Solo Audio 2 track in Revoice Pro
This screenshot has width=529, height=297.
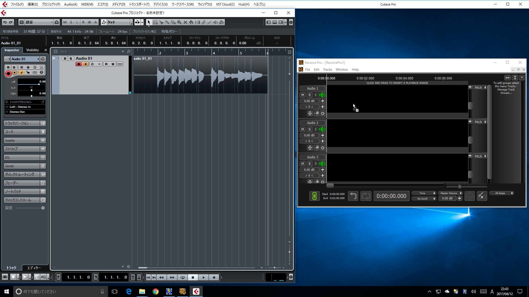(x=309, y=129)
